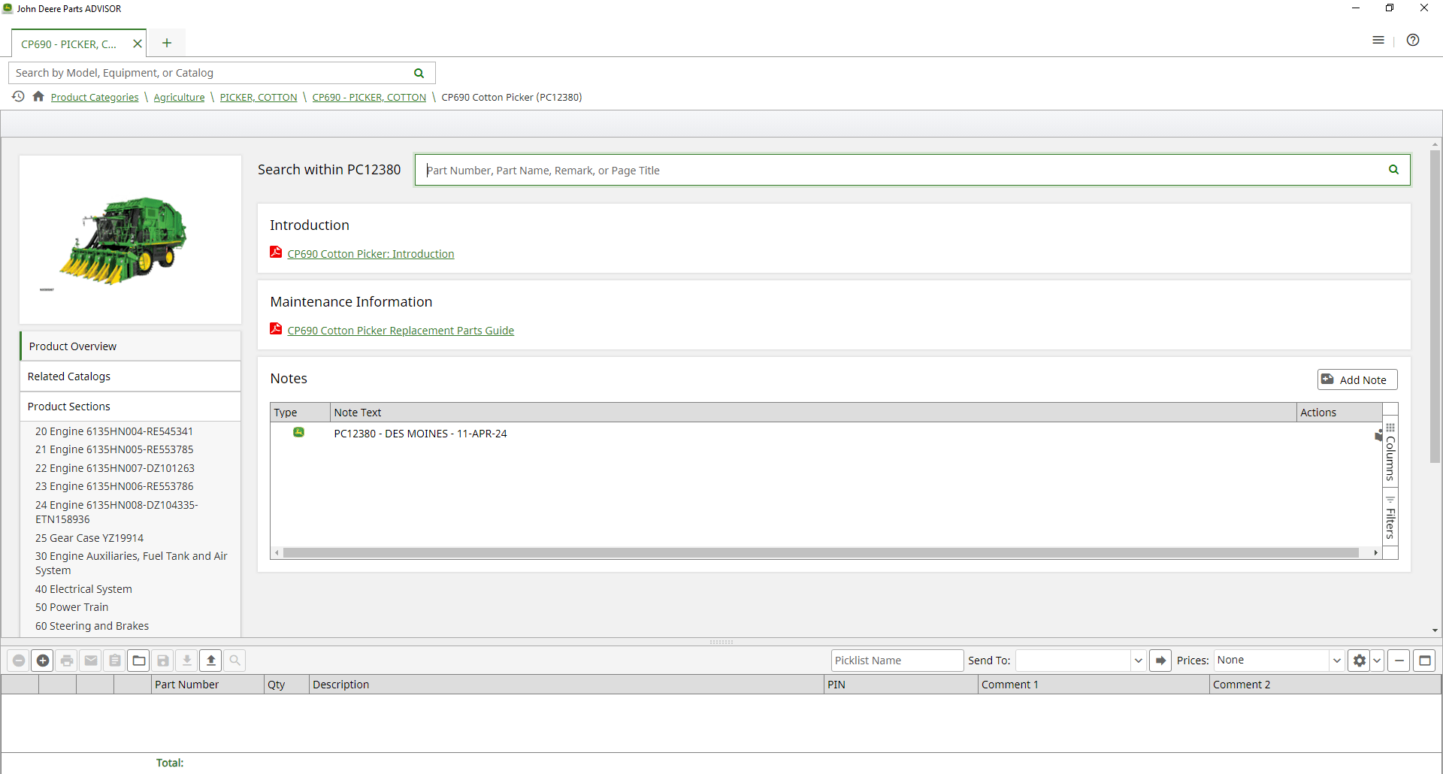1443x774 pixels.
Task: Click the catalog search magnifier icon
Action: (x=1393, y=170)
